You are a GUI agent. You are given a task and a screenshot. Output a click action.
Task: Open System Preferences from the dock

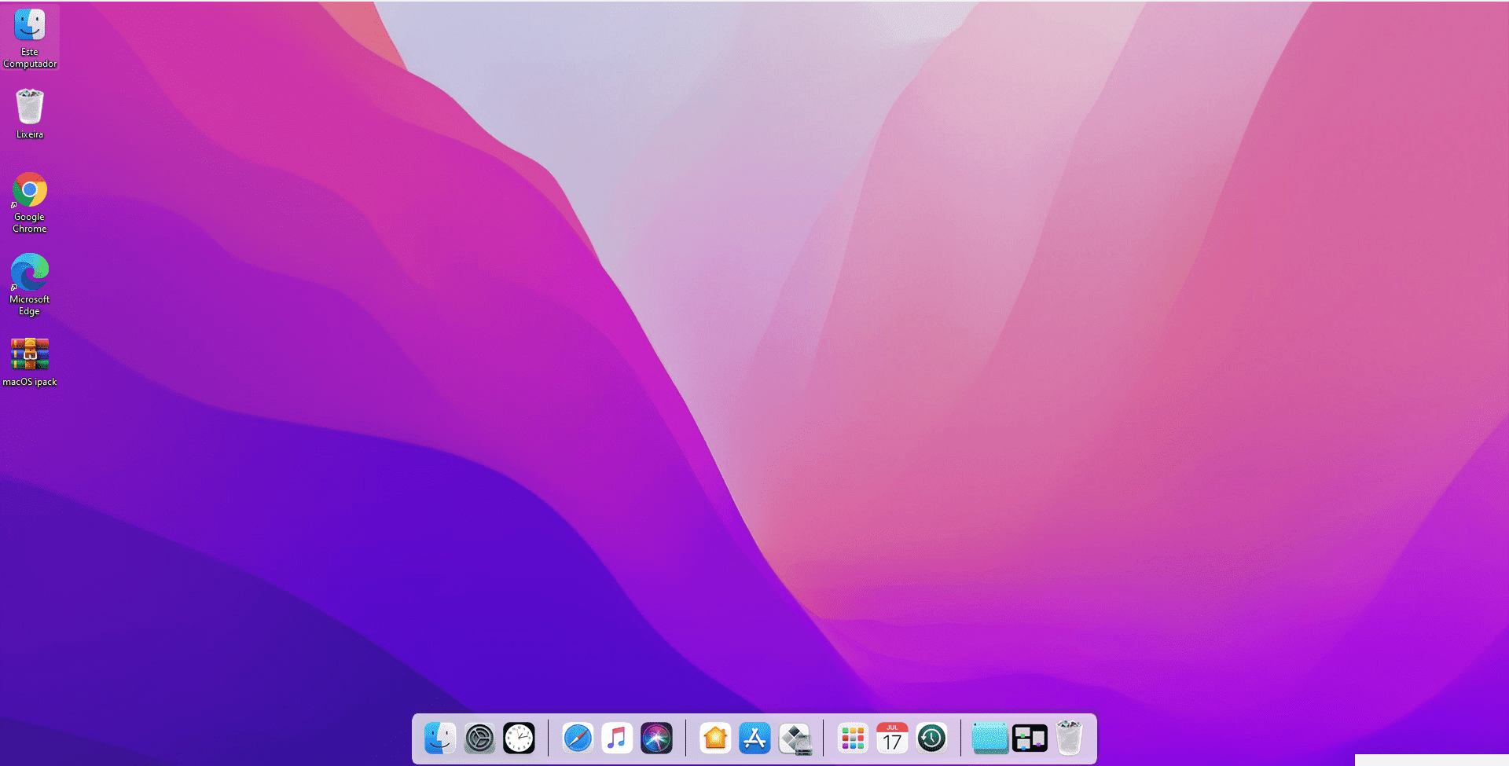[x=479, y=739]
